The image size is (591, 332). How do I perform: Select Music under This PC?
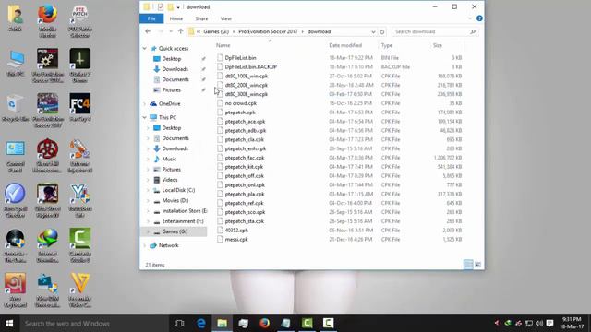[169, 159]
